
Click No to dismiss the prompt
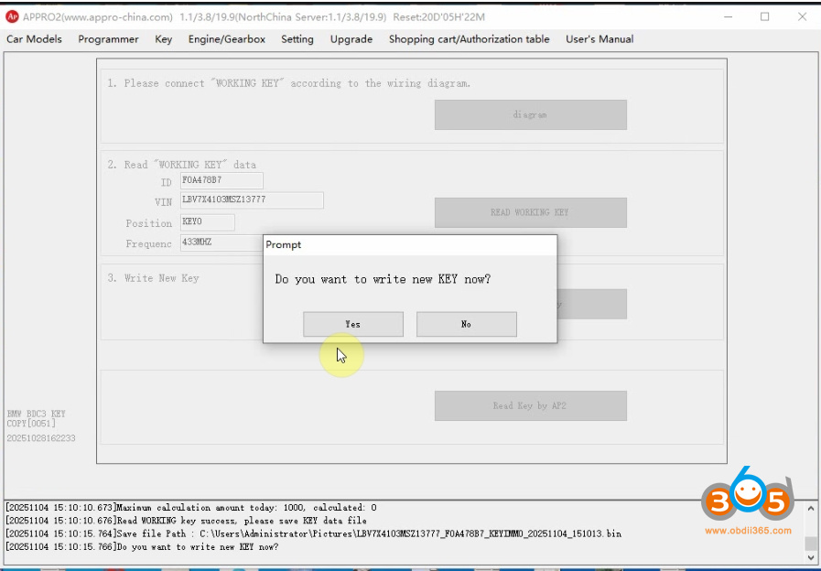pyautogui.click(x=466, y=324)
